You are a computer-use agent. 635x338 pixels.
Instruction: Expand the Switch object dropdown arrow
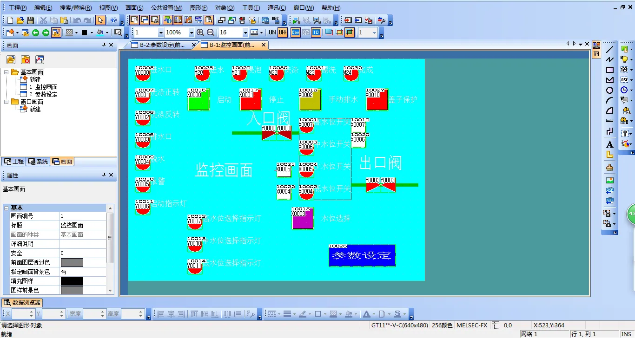point(631,49)
